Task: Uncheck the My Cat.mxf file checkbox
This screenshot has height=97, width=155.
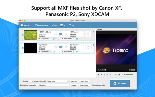Action: (22, 48)
